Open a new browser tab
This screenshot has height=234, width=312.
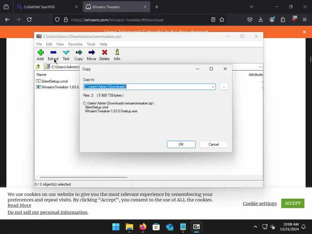pos(157,7)
